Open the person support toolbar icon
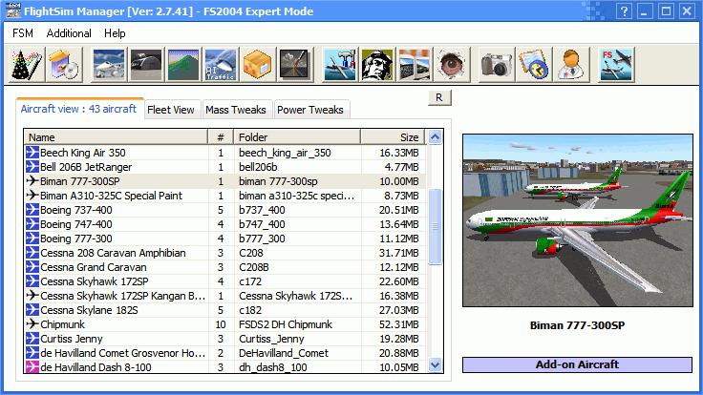 (571, 65)
